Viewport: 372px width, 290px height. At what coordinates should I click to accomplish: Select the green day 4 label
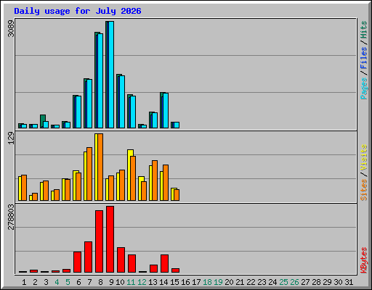(57, 282)
